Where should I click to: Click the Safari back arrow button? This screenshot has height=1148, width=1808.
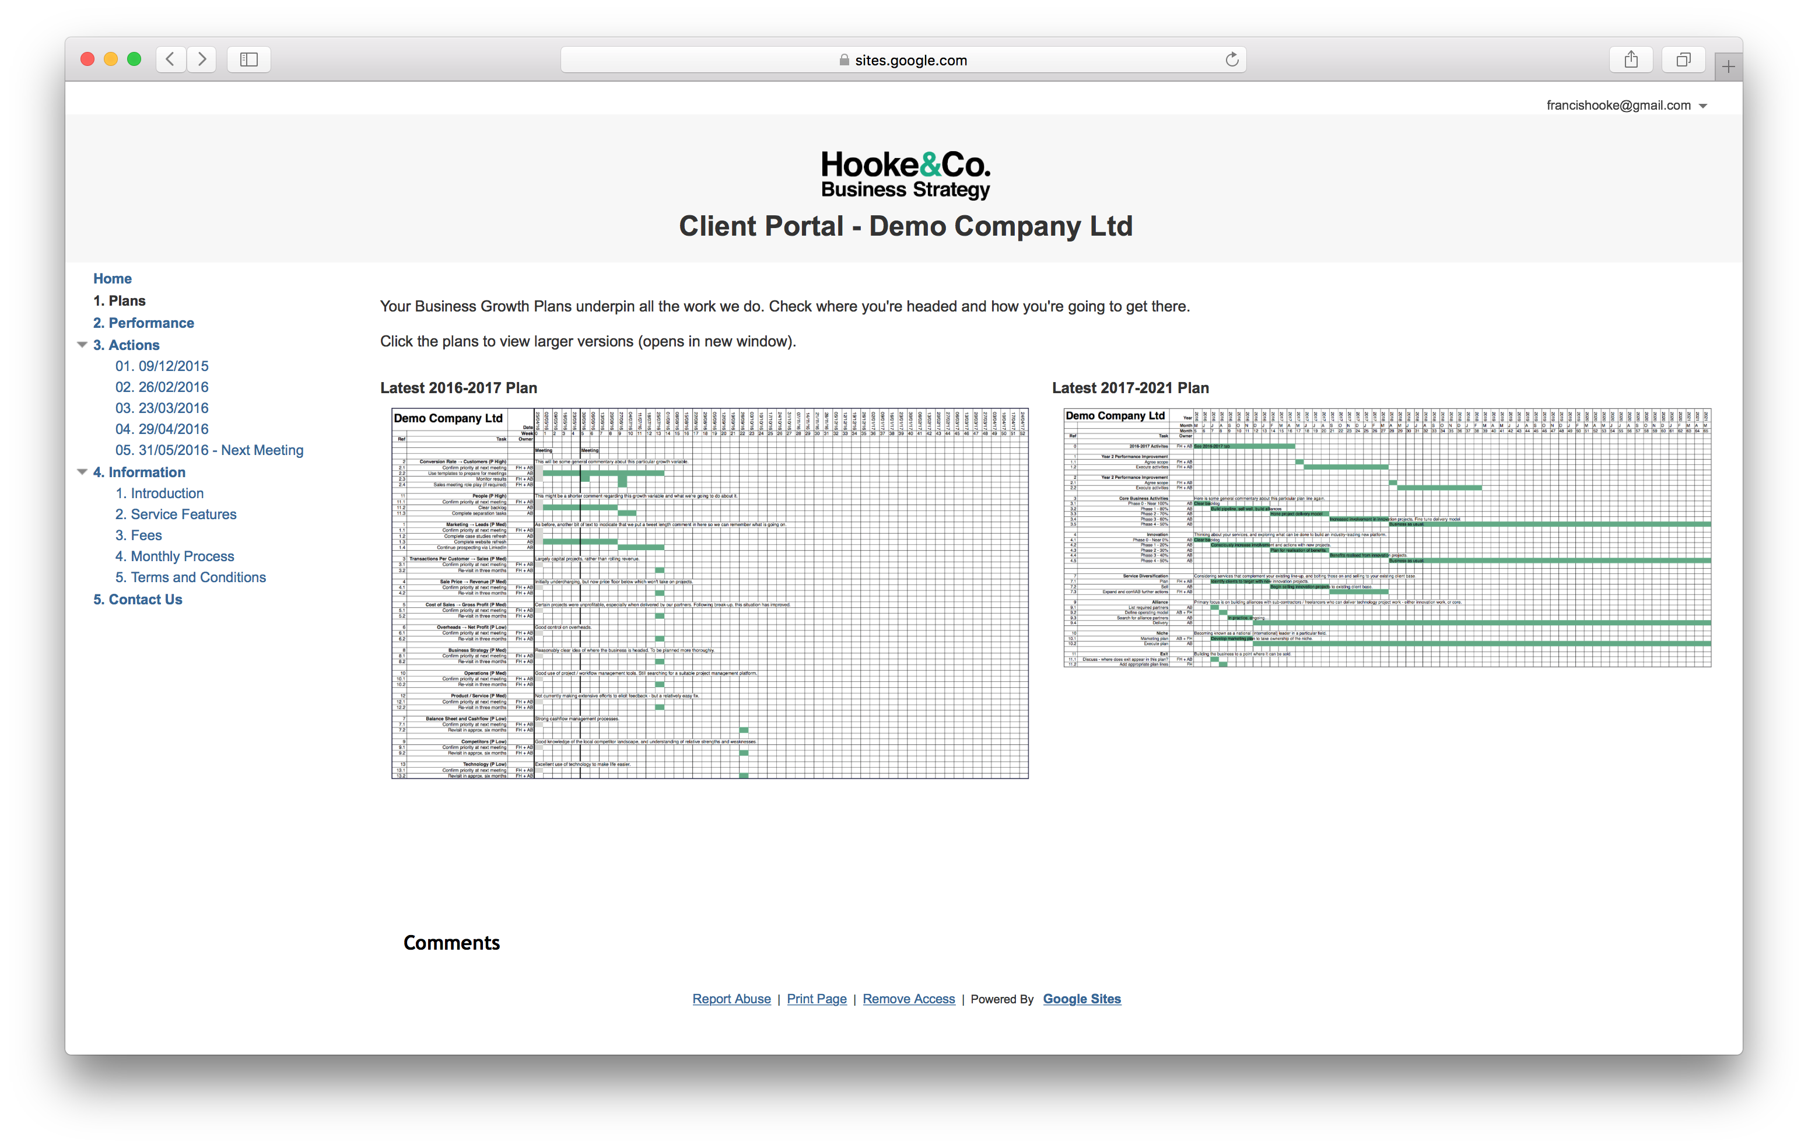tap(170, 60)
